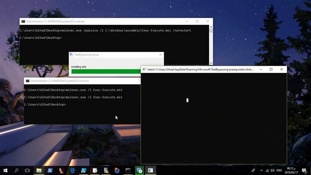Click the green installation progress bar

pos(106,71)
